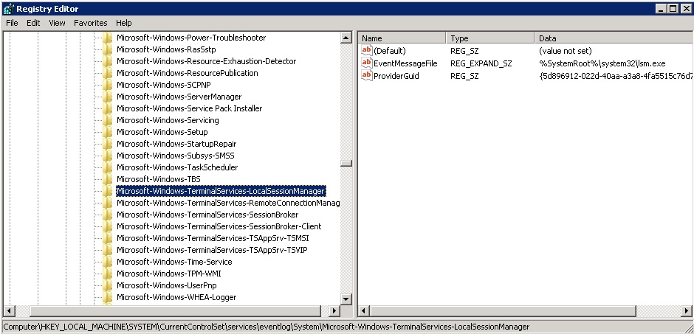Open the Favorites menu
Viewport: 694px width, 334px height.
90,23
